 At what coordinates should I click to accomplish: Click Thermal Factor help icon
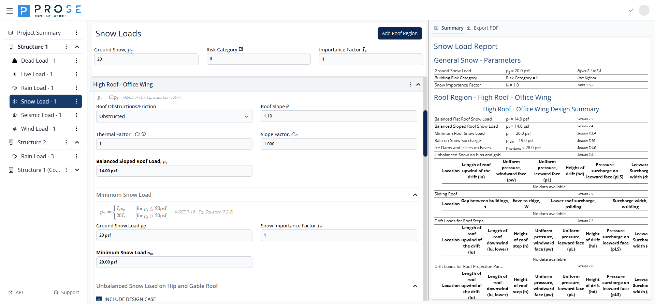coord(144,134)
